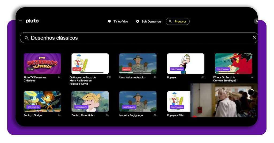Click the magnifier icon in search field
This screenshot has height=143, width=274.
(x=26, y=38)
